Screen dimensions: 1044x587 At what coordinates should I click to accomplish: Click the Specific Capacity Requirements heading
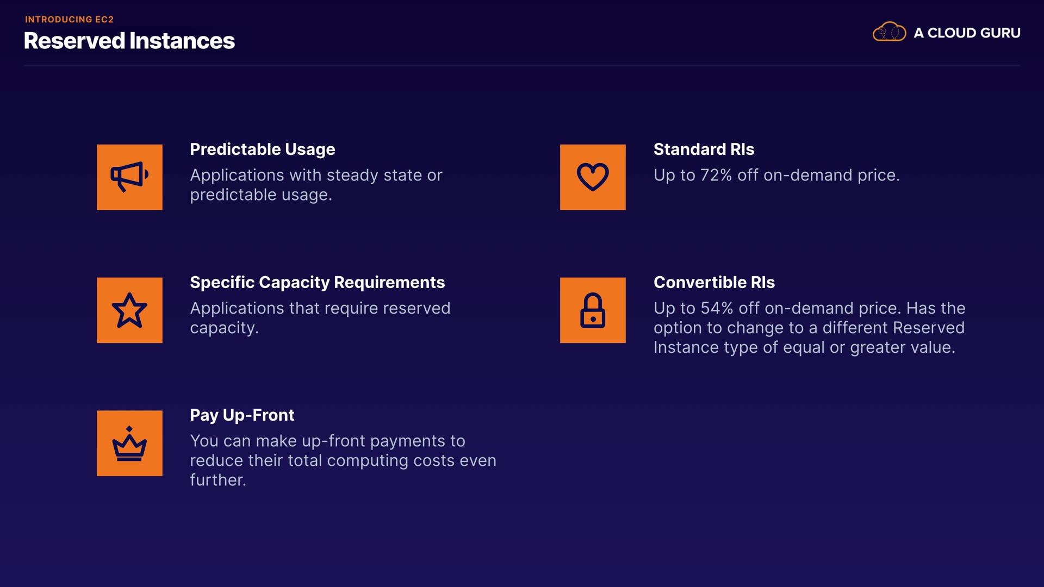(x=317, y=282)
